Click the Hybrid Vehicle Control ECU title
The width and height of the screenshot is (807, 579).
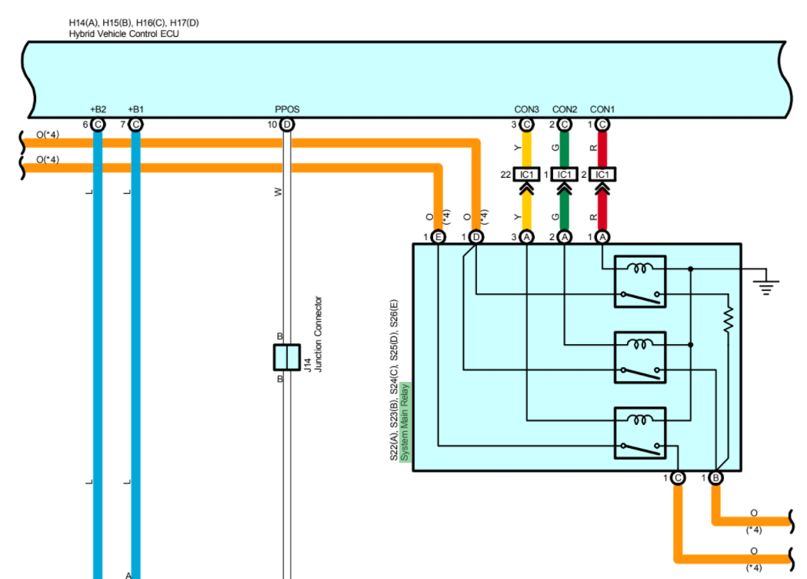(124, 34)
